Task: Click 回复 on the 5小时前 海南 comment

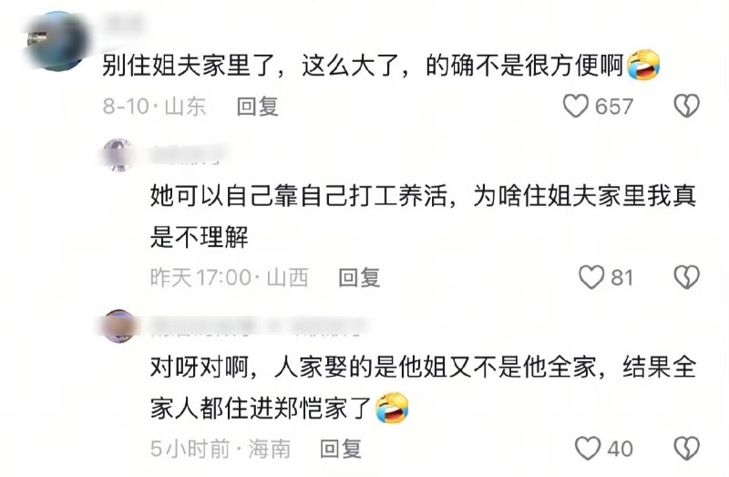Action: point(341,449)
